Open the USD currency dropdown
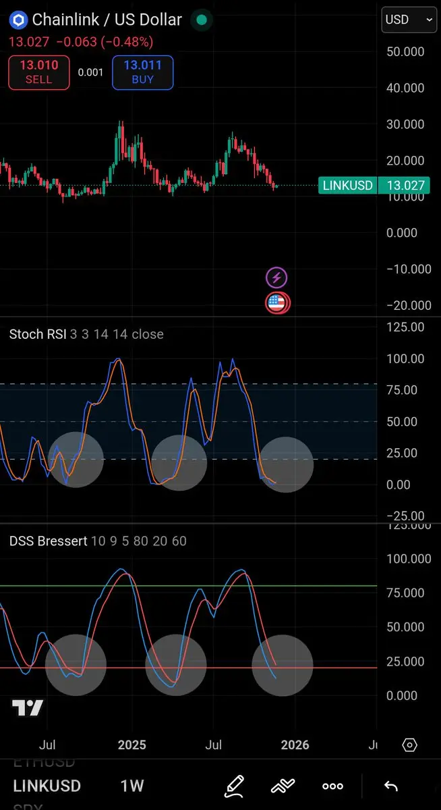Screen dimensions: 441x810 coord(409,20)
